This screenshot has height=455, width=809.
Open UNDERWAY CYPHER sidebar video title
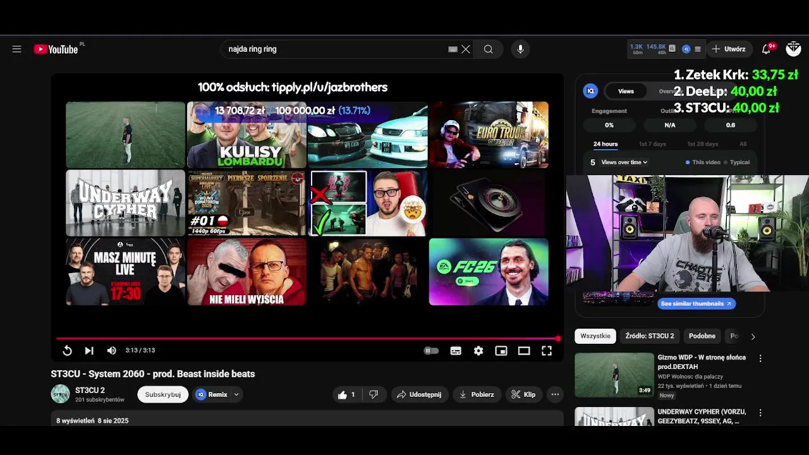[702, 416]
